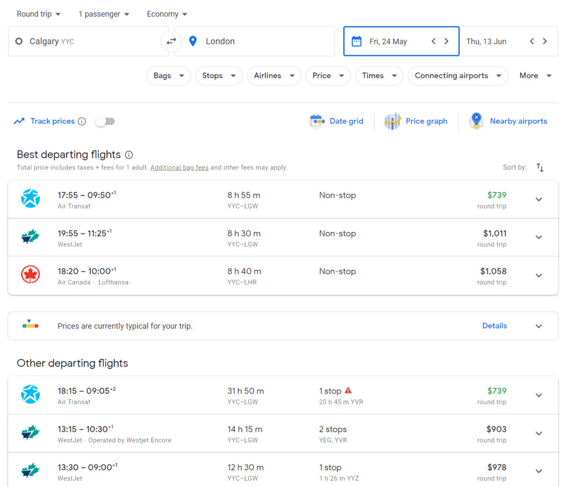Open the Stops filter dropdown

point(219,76)
